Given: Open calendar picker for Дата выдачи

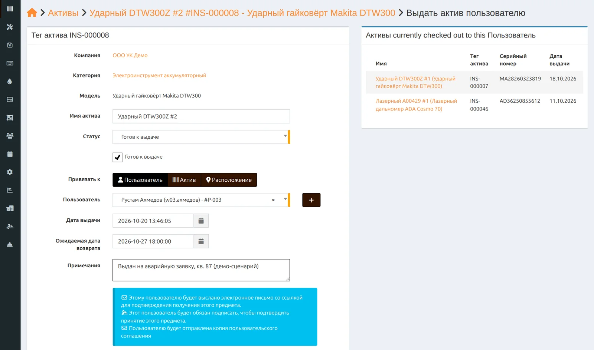Looking at the screenshot, I should click(201, 221).
